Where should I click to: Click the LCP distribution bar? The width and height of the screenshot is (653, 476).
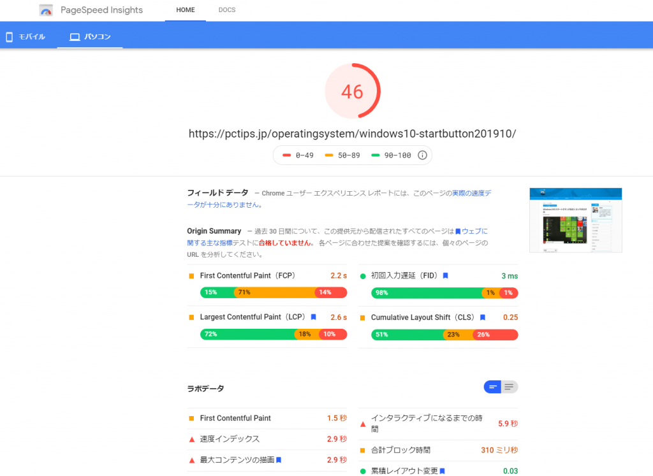(x=274, y=334)
